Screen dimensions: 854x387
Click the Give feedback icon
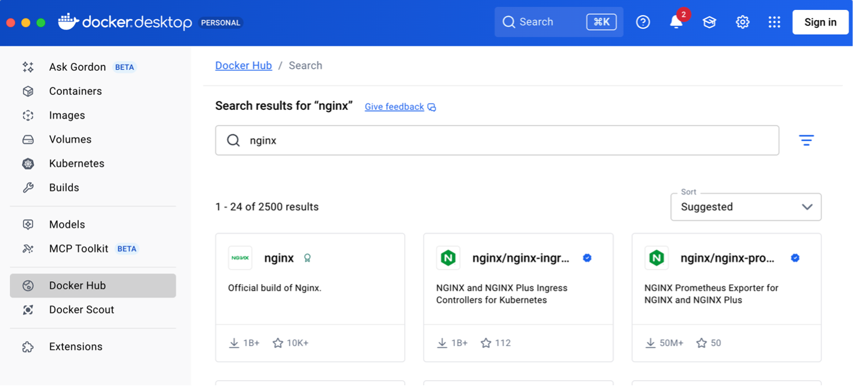[432, 107]
